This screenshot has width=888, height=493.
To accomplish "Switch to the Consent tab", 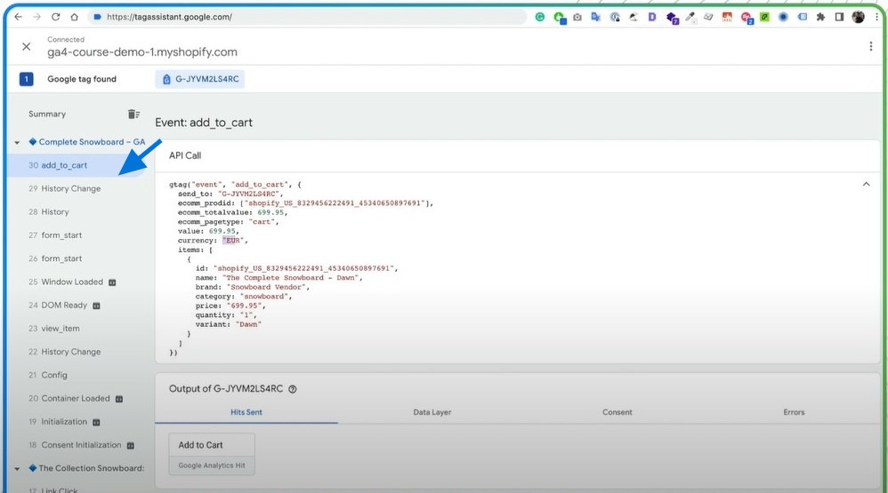I will pos(618,412).
